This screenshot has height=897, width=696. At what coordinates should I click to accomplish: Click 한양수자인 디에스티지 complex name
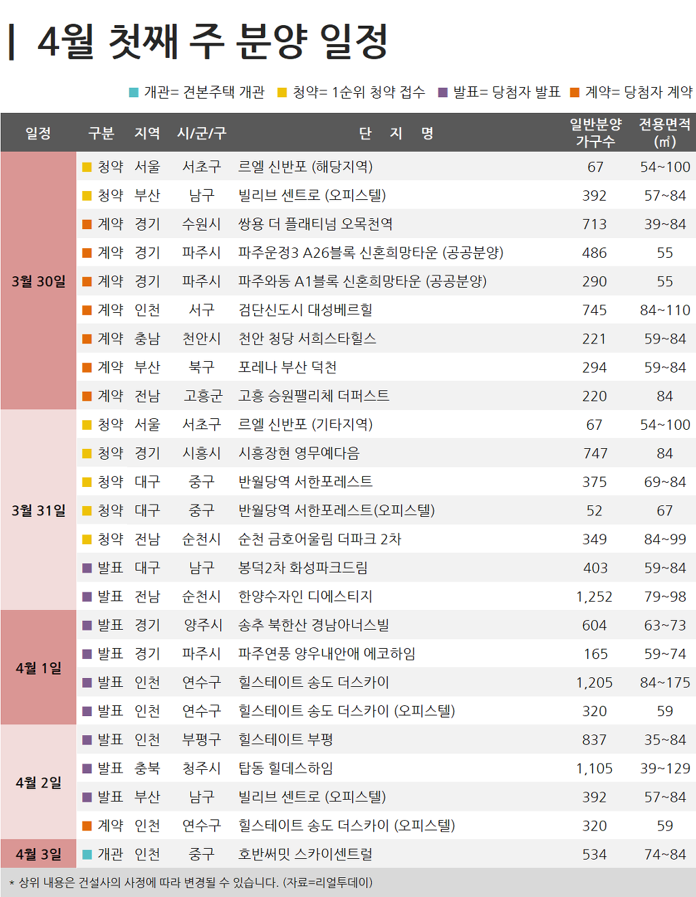pyautogui.click(x=305, y=596)
